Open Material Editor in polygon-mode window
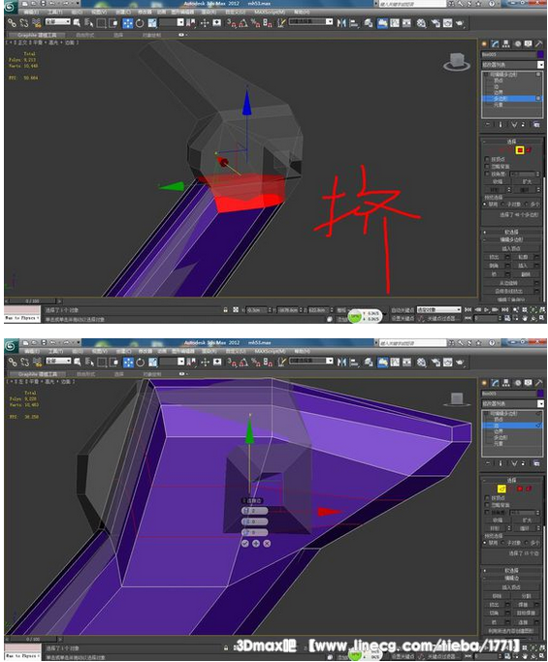 pos(421,23)
